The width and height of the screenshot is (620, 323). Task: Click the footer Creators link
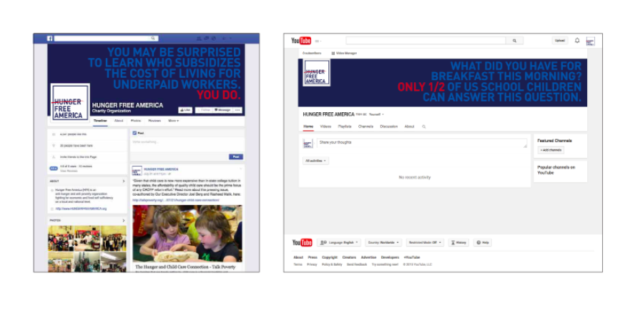[349, 257]
